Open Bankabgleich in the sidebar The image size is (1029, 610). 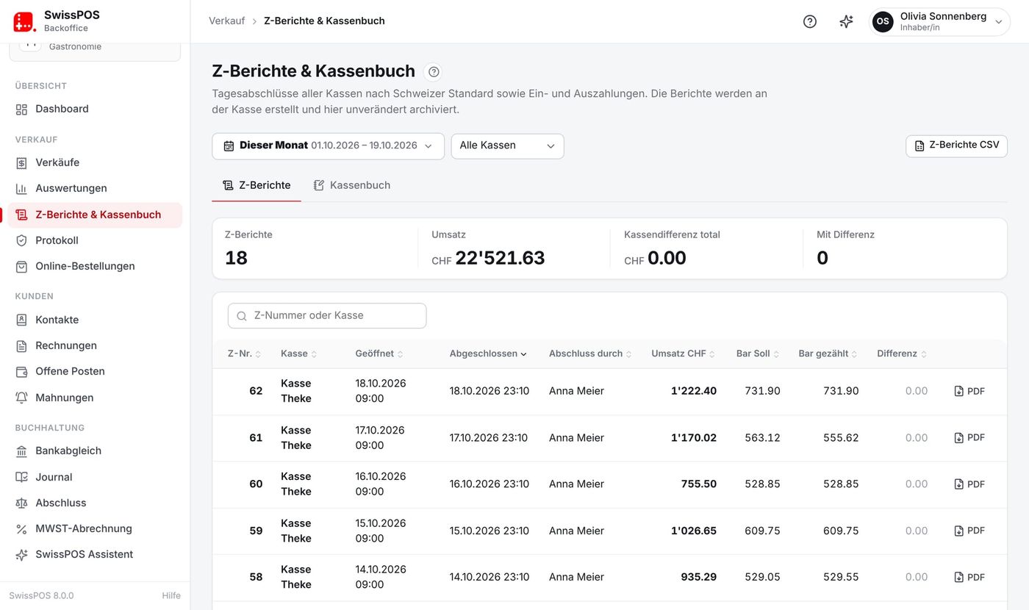(x=95, y=451)
